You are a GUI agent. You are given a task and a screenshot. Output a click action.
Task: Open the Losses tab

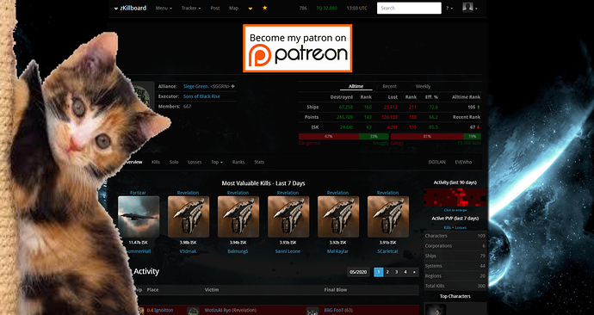click(x=195, y=162)
